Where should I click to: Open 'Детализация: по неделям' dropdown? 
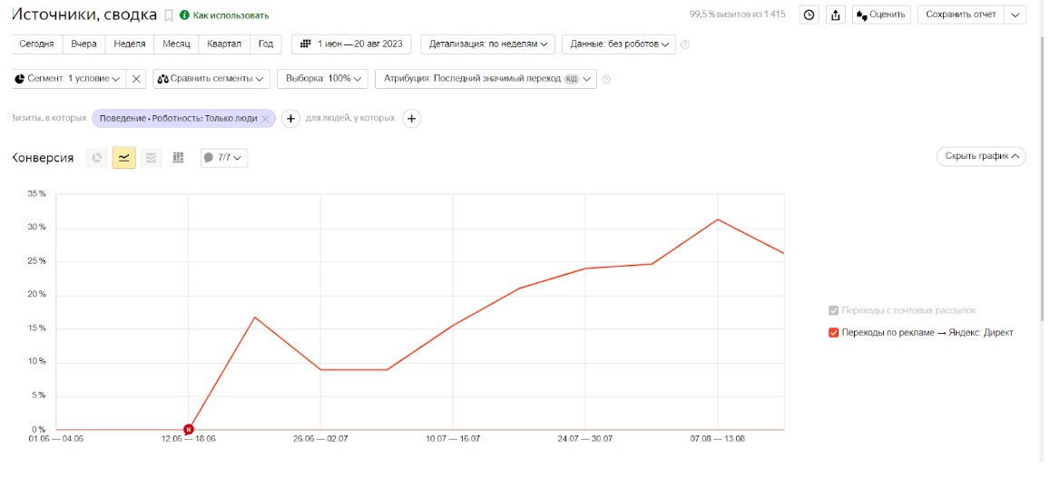[487, 44]
